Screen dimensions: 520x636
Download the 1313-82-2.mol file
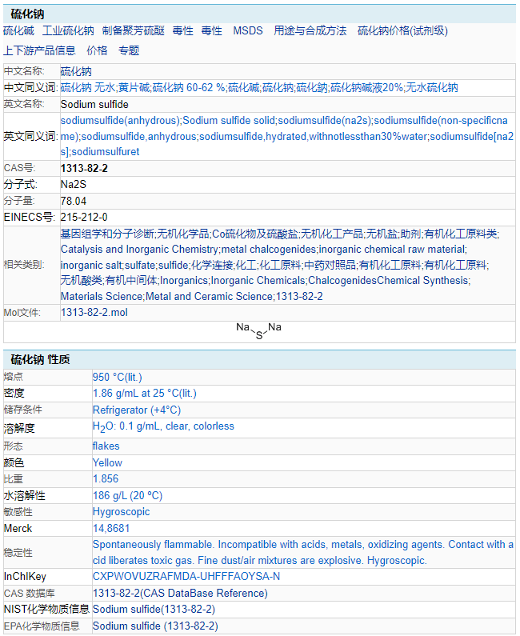pos(94,313)
